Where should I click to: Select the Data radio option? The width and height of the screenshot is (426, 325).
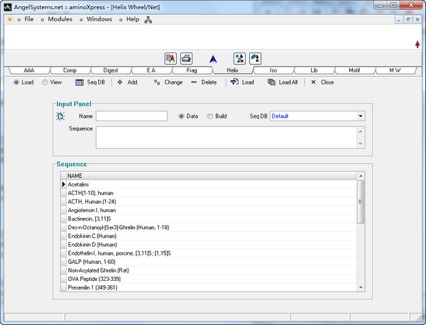[x=187, y=116]
